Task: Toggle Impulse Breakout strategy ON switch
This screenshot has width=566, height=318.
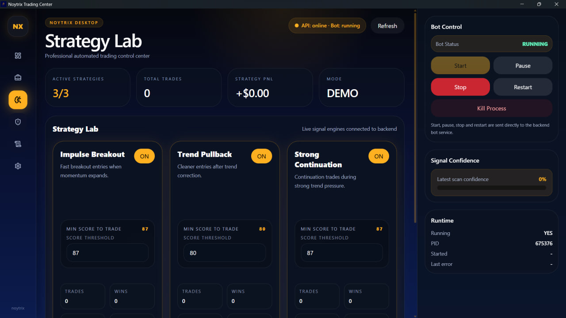Action: coord(145,156)
